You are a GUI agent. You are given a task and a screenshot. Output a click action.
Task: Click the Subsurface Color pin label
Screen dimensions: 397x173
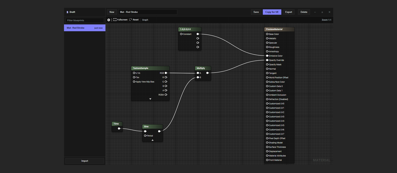coord(277,82)
